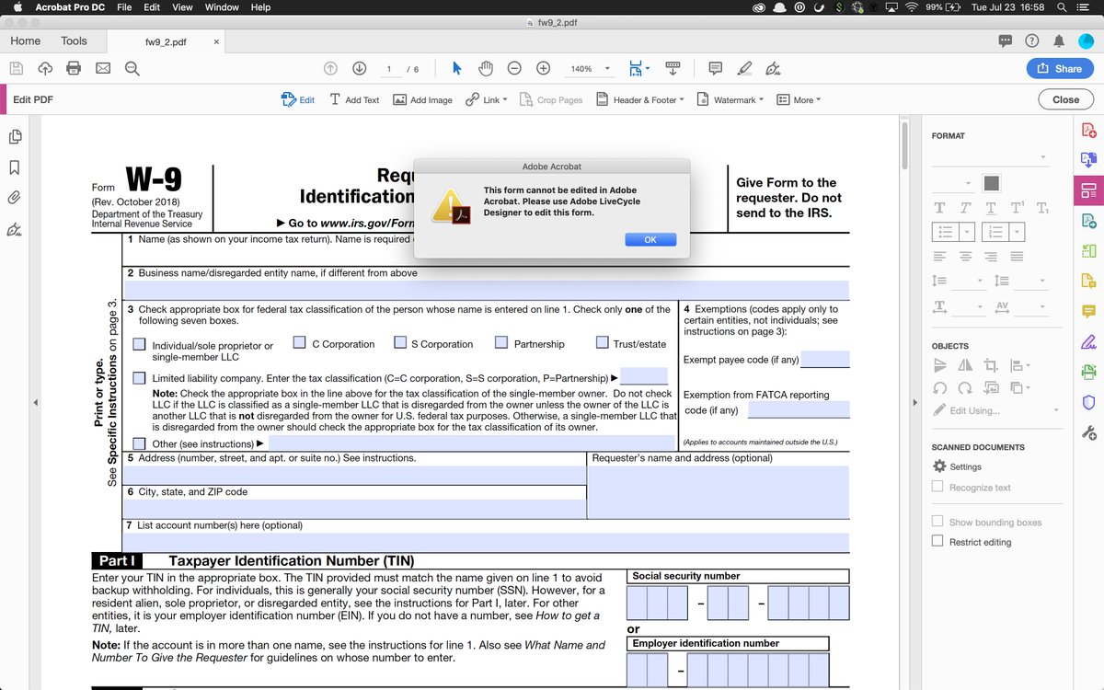
Task: Click the scrolling mode keyboard icon
Action: coord(673,68)
